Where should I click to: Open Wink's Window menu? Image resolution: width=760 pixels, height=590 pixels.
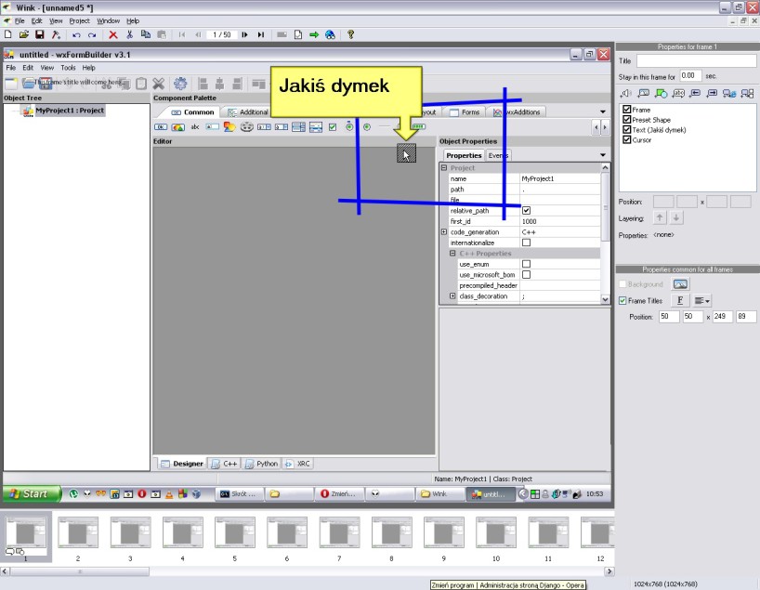tap(108, 20)
